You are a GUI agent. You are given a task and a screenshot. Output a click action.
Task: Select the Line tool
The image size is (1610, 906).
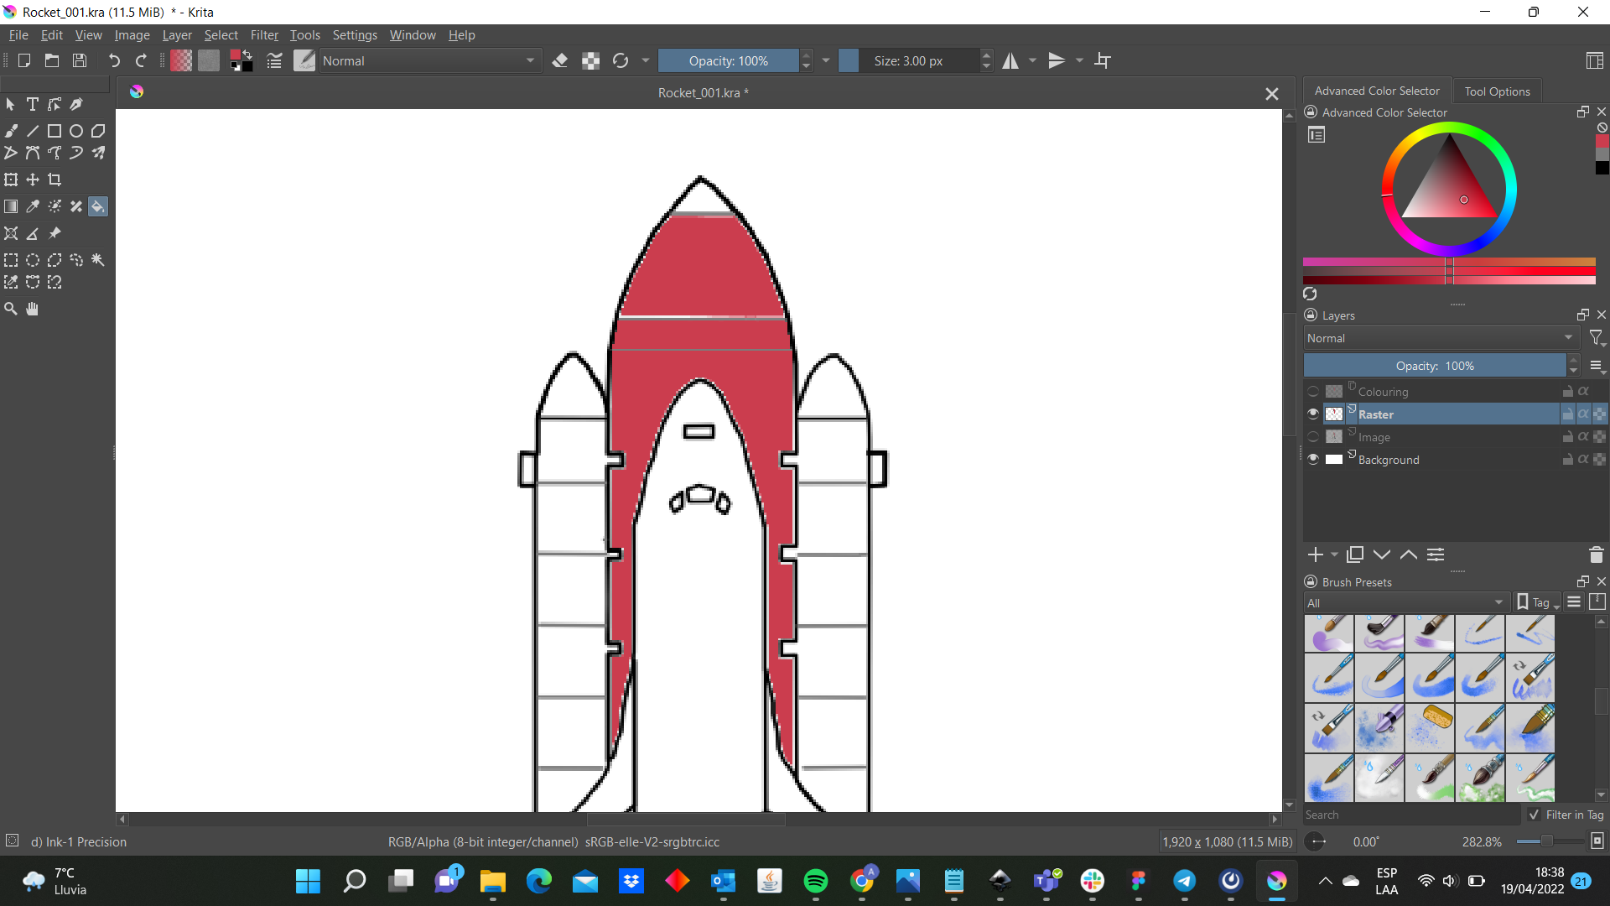(33, 131)
